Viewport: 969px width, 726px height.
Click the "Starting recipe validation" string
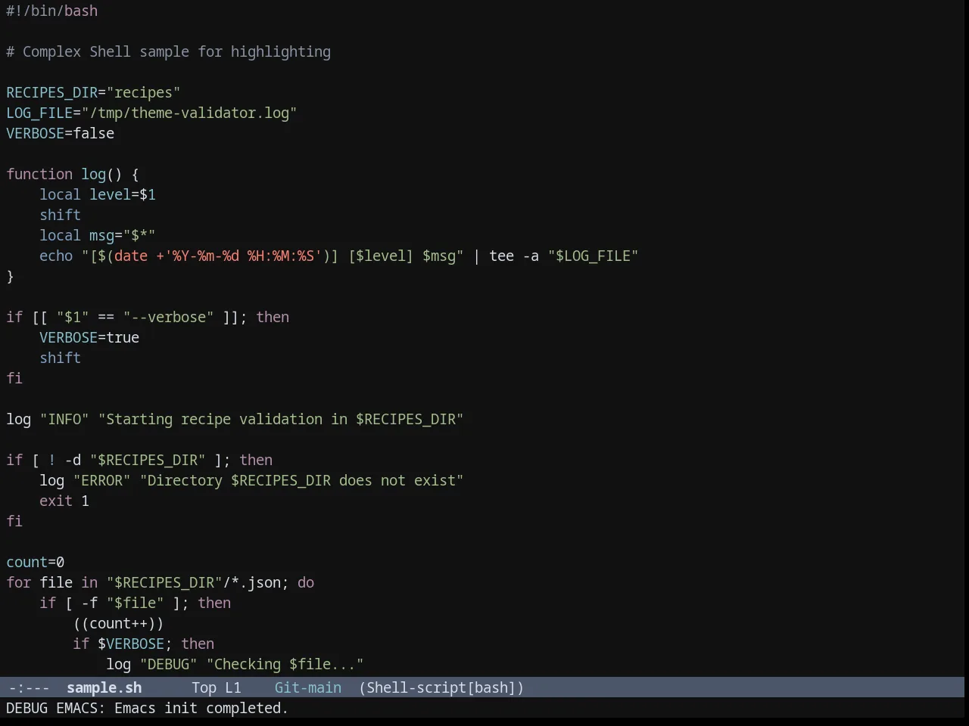(281, 419)
